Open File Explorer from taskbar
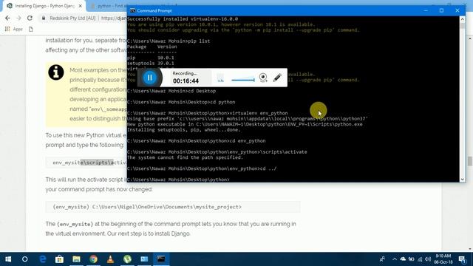The image size is (473, 266). [76, 259]
